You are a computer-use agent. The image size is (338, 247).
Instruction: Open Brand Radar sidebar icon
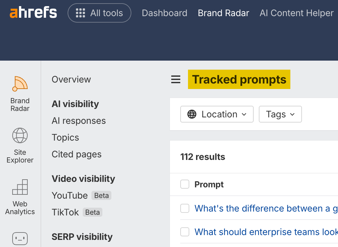[x=20, y=84]
